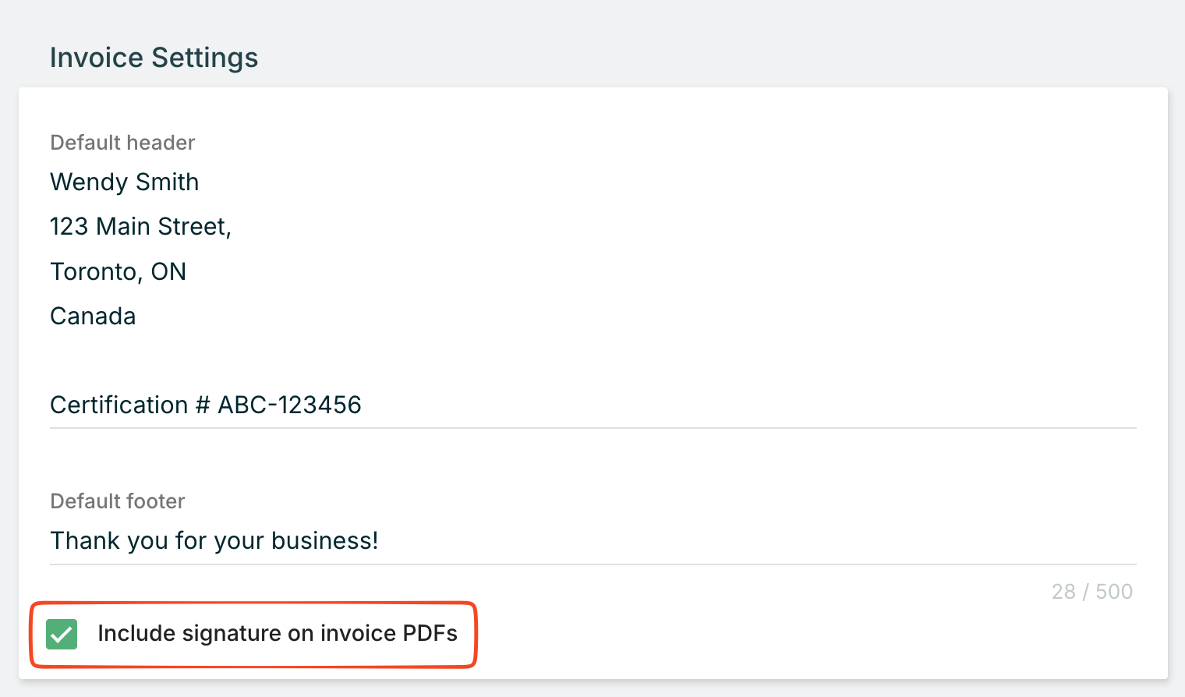Uncheck the Include signature on invoice PDFs checkbox
Image resolution: width=1185 pixels, height=697 pixels.
click(62, 634)
